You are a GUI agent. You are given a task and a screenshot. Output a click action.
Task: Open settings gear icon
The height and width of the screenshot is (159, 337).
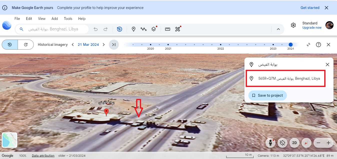coord(293,25)
